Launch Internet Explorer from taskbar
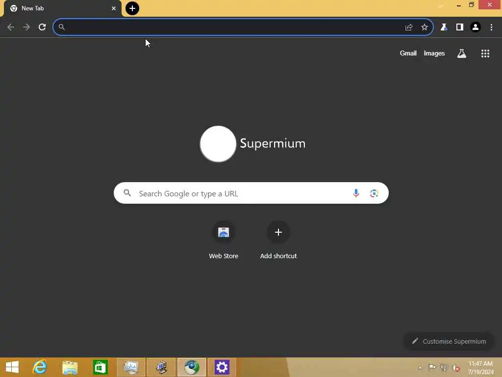The height and width of the screenshot is (377, 502). point(40,367)
